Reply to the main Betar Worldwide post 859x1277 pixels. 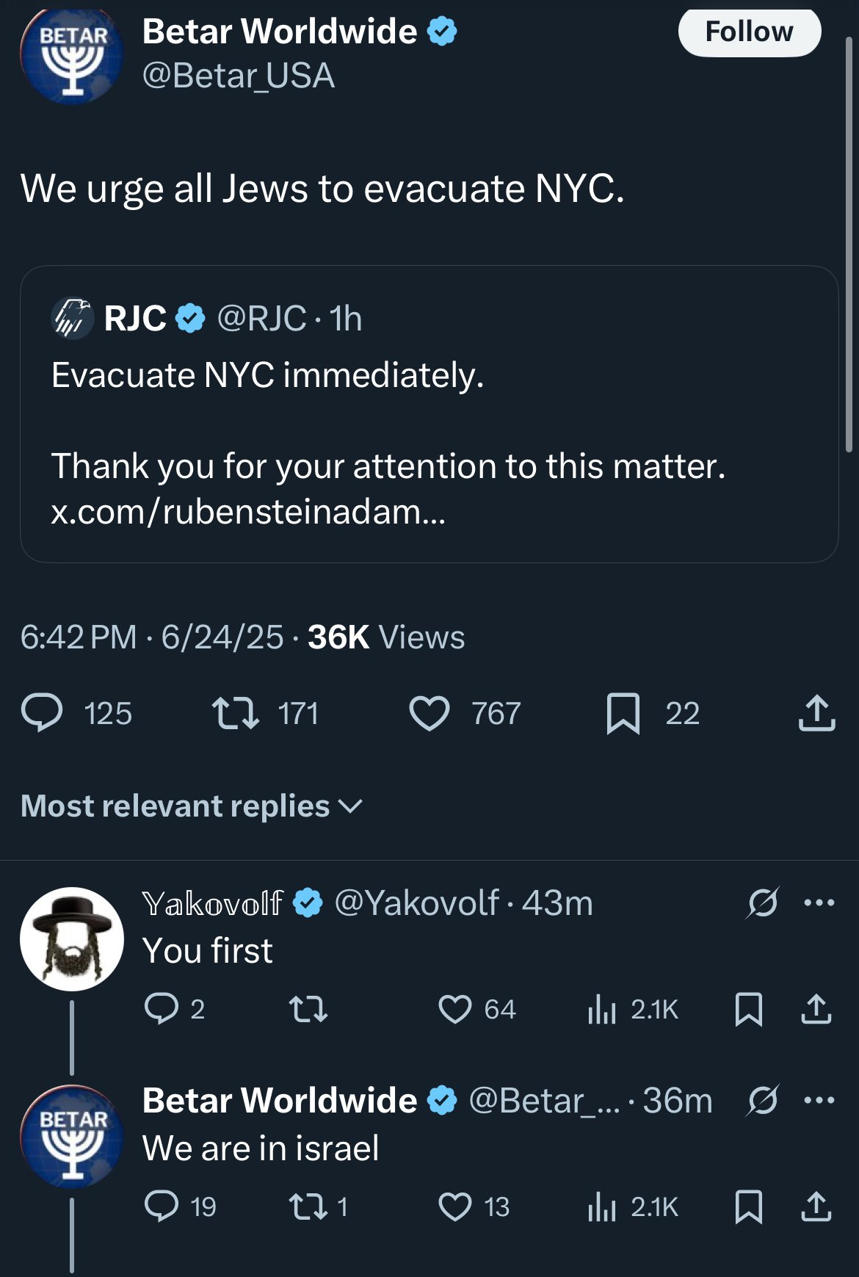click(x=43, y=714)
